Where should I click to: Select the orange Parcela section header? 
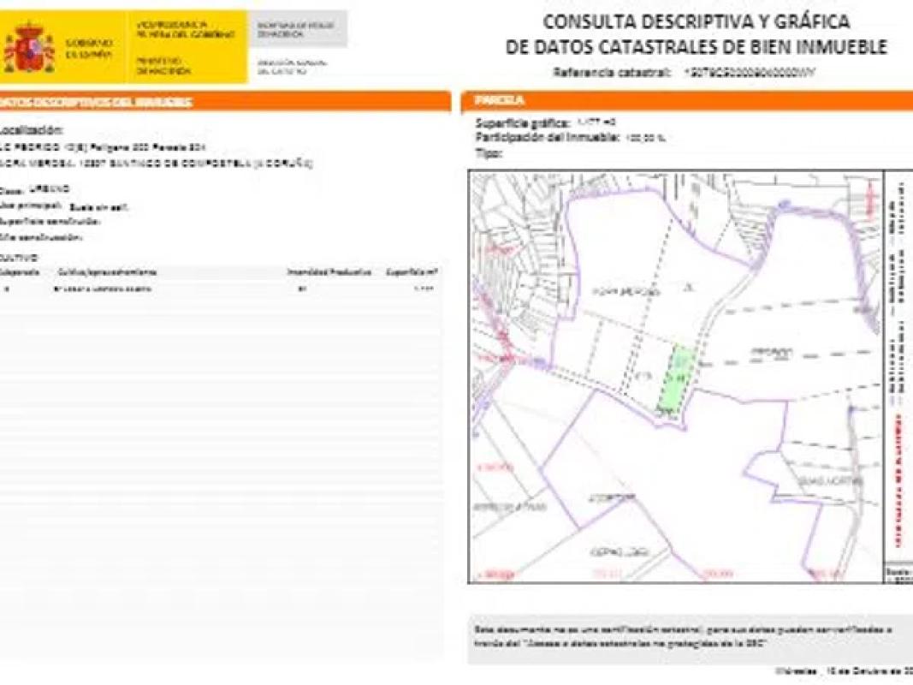(685, 101)
